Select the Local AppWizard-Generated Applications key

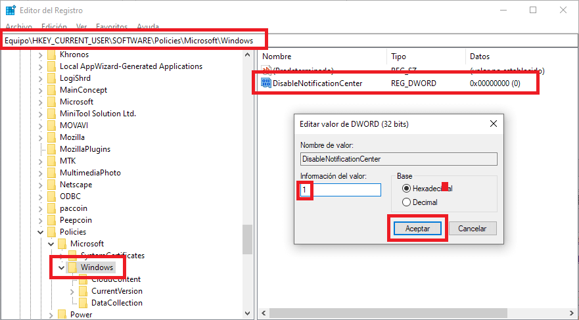tap(131, 66)
